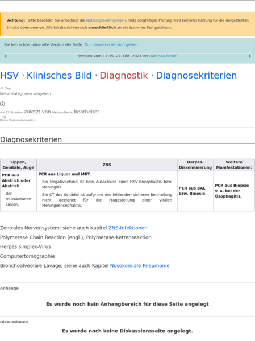The image size is (255, 341).
Task: Click the ZNS table header
Action: [107, 165]
